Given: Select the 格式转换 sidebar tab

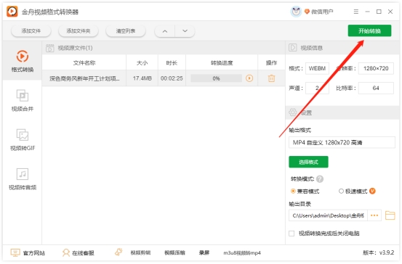Looking at the screenshot, I should click(x=23, y=61).
